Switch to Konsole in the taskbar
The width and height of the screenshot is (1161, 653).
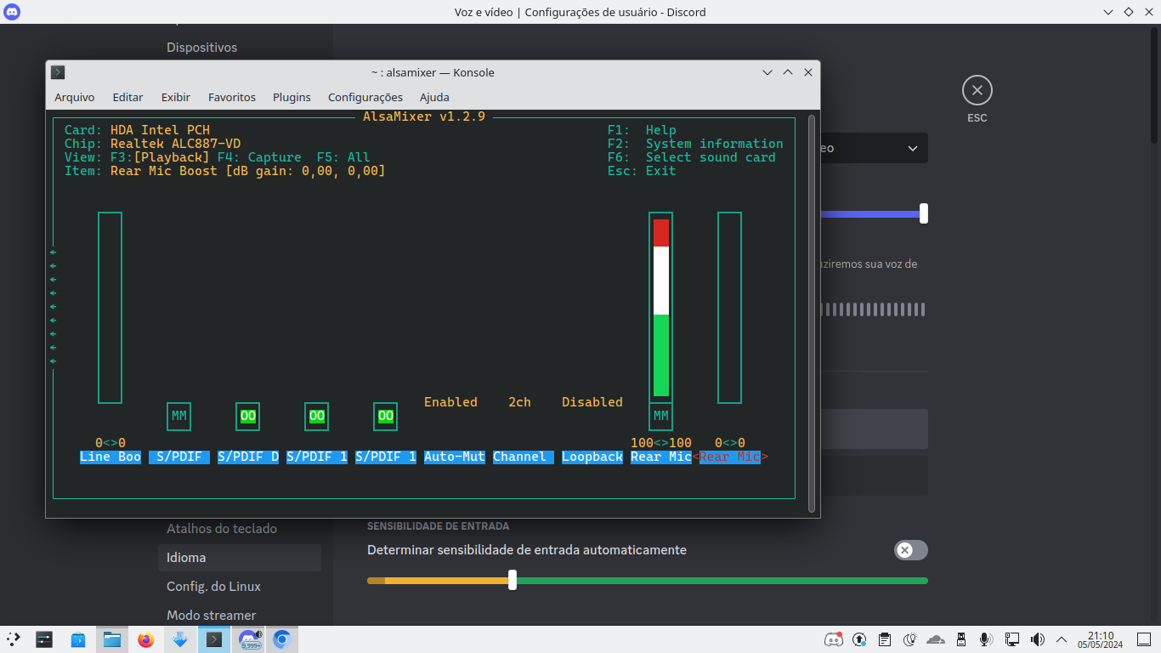point(214,639)
